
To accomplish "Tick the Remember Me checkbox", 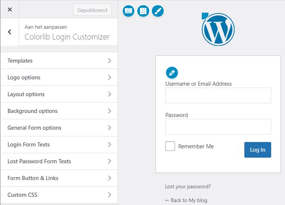I will tap(170, 146).
